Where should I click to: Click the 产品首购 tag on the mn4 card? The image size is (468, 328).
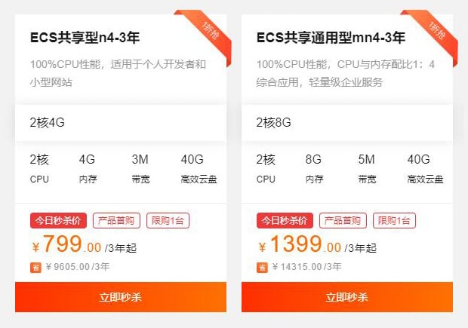tap(343, 221)
